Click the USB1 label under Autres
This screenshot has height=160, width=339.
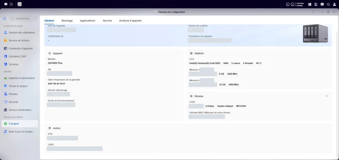pos(51,145)
